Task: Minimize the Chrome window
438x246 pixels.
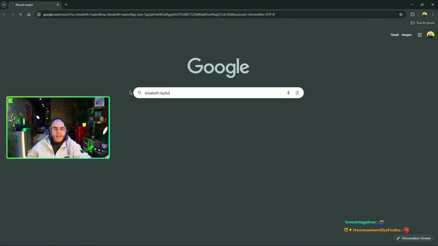Action: pyautogui.click(x=412, y=5)
